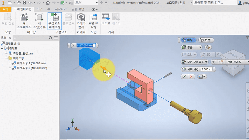Expand the Tweak:1 (50.000 mm) node

[x=10, y=63]
